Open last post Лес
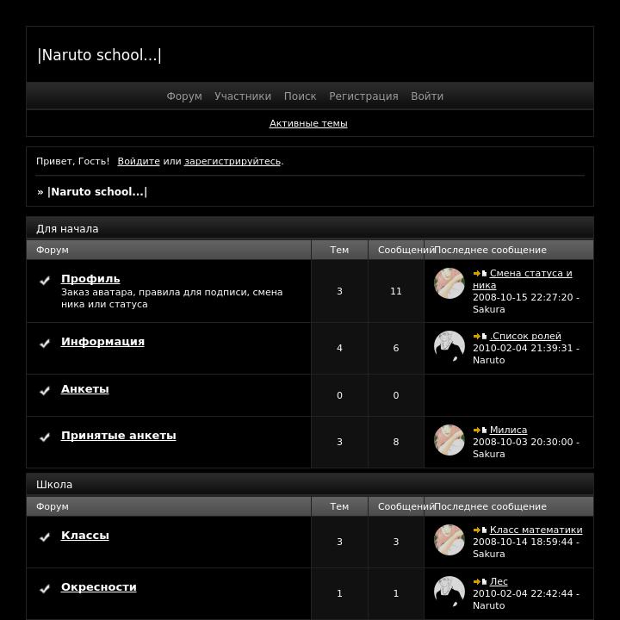This screenshot has height=620, width=620. [499, 581]
